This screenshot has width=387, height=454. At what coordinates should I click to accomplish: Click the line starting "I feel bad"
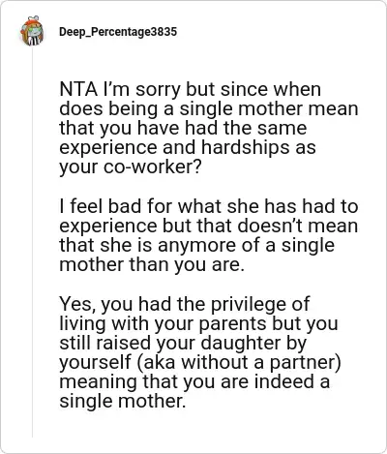click(209, 206)
